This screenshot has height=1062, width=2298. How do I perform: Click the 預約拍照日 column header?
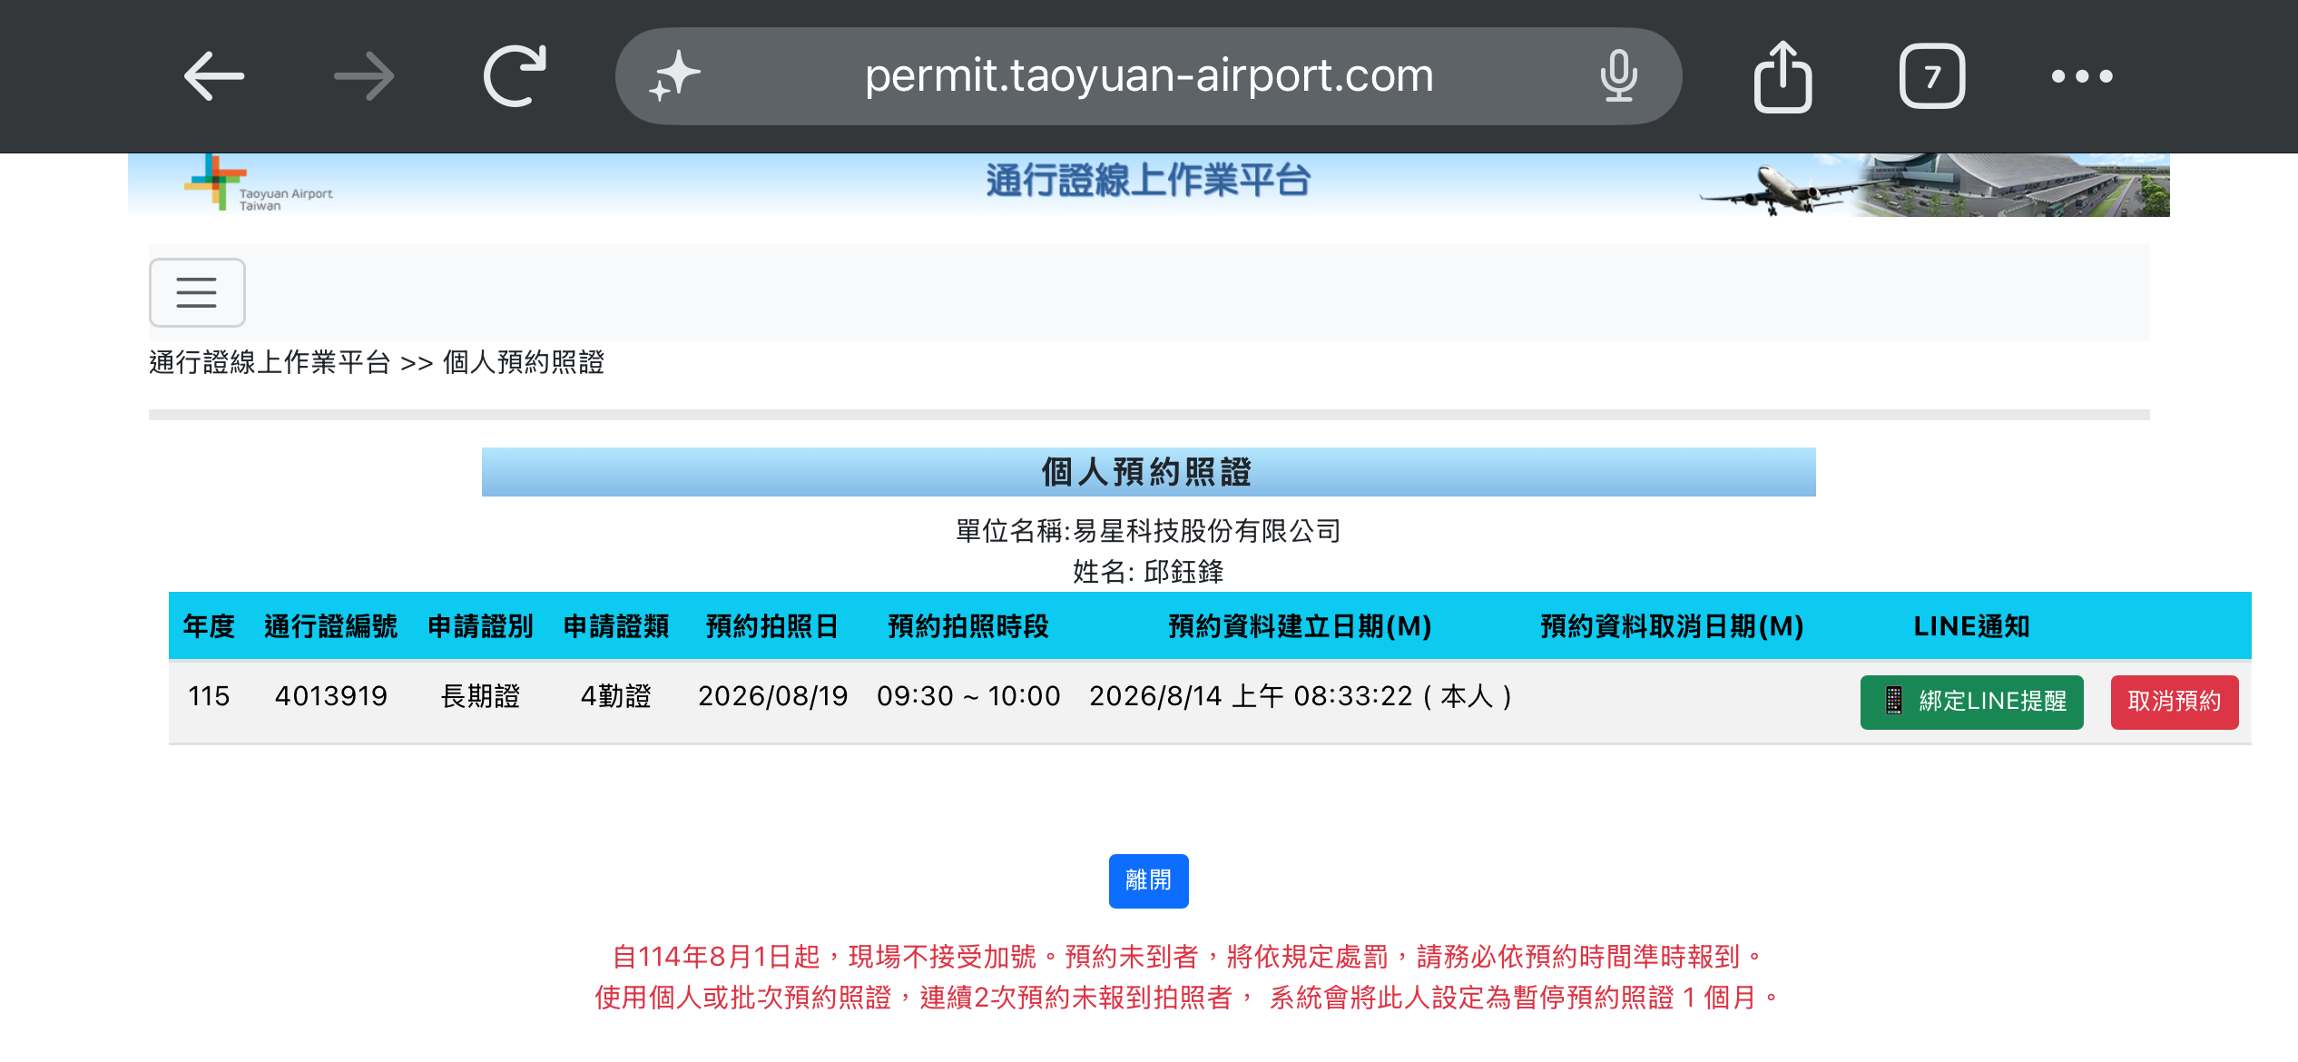(x=772, y=626)
